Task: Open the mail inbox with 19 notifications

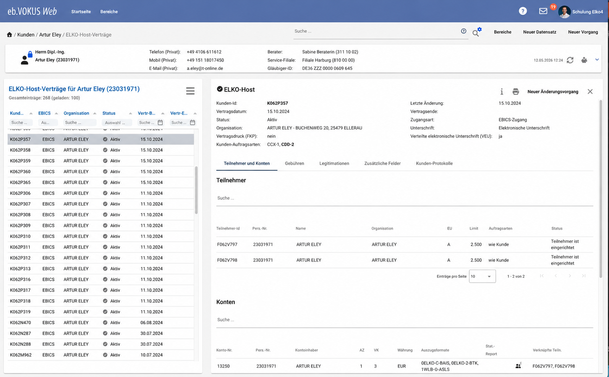Action: [543, 11]
